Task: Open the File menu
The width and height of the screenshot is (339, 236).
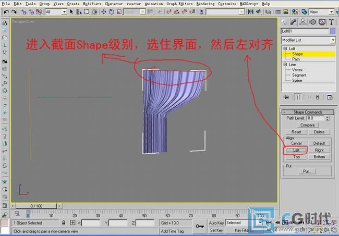Action: click(6, 4)
